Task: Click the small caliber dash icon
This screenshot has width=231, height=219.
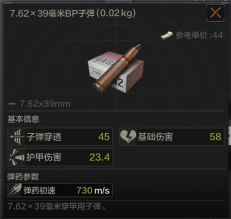Action: [x=12, y=104]
